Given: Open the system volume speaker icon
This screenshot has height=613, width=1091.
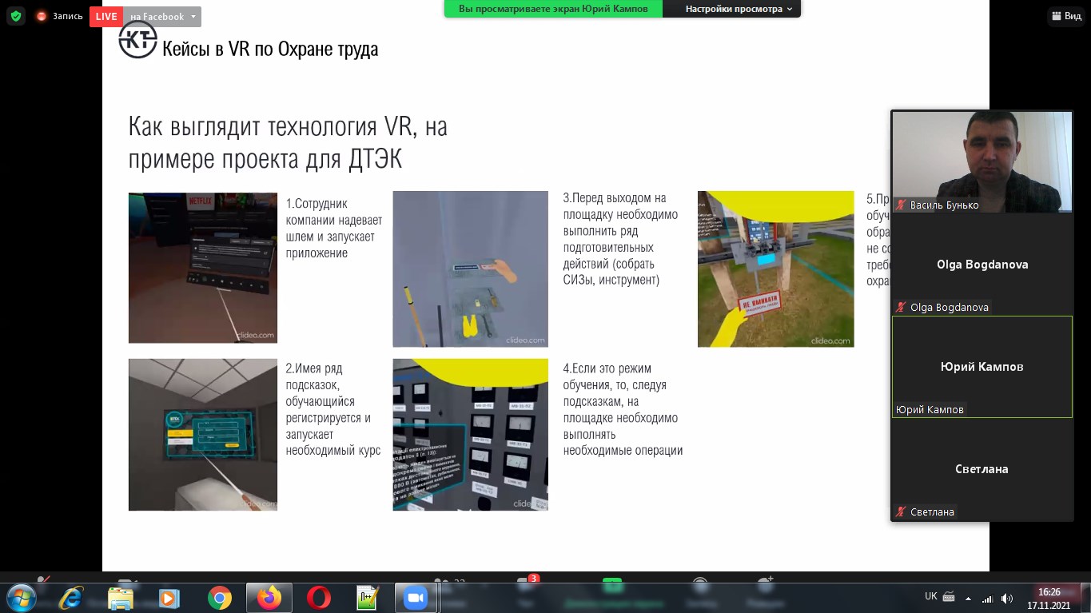Looking at the screenshot, I should click(x=1007, y=598).
